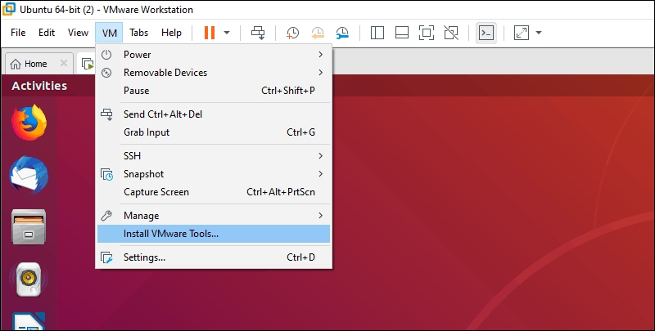Open Settings... from the VM menu
The image size is (655, 331).
pyautogui.click(x=214, y=257)
